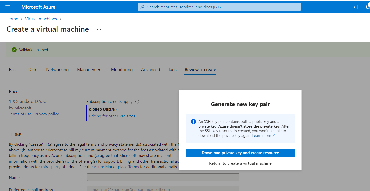Open Pricing for other VM sizes
This screenshot has width=370, height=191.
(x=112, y=116)
